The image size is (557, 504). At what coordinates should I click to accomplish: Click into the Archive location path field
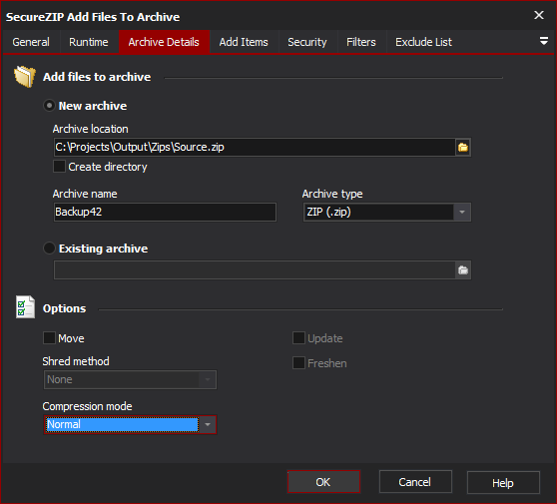(x=255, y=148)
